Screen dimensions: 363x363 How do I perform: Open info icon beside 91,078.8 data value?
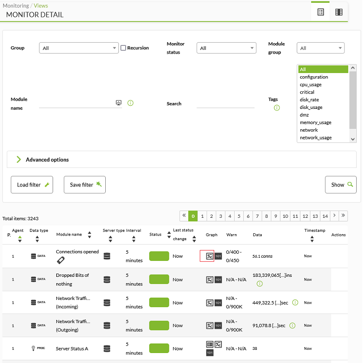(x=292, y=325)
